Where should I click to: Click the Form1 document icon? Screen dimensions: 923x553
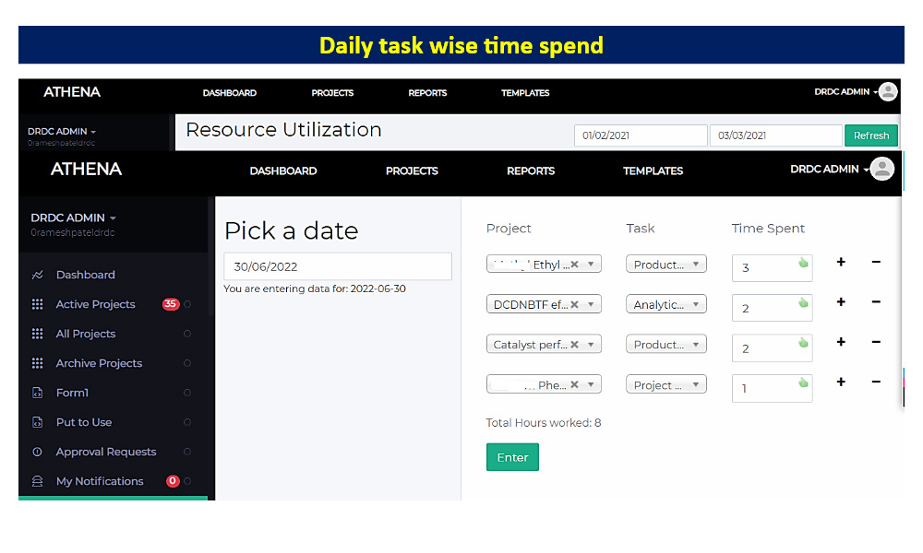tap(37, 393)
